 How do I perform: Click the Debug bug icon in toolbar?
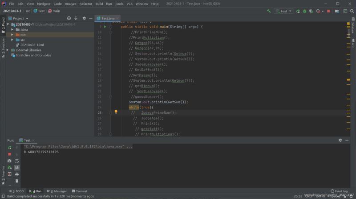tap(304, 11)
